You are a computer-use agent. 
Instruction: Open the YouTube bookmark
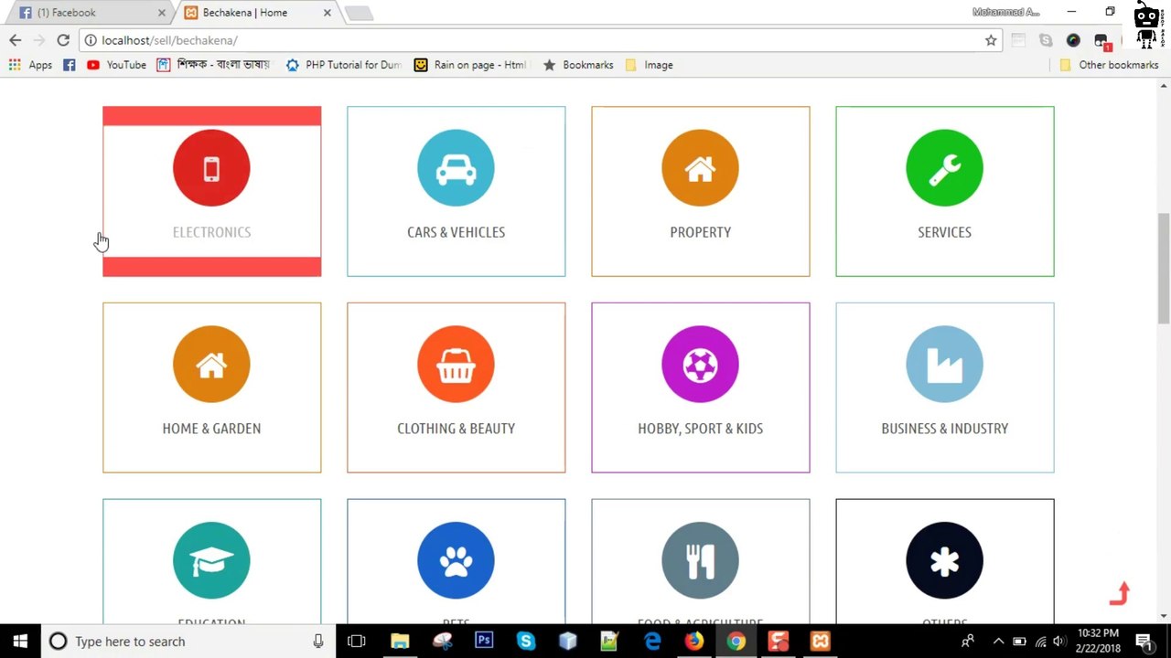[x=116, y=65]
